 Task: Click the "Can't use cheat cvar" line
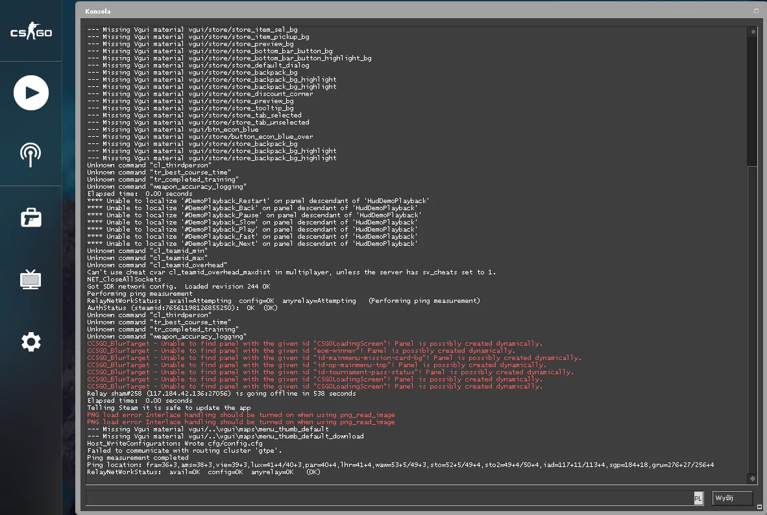point(291,272)
